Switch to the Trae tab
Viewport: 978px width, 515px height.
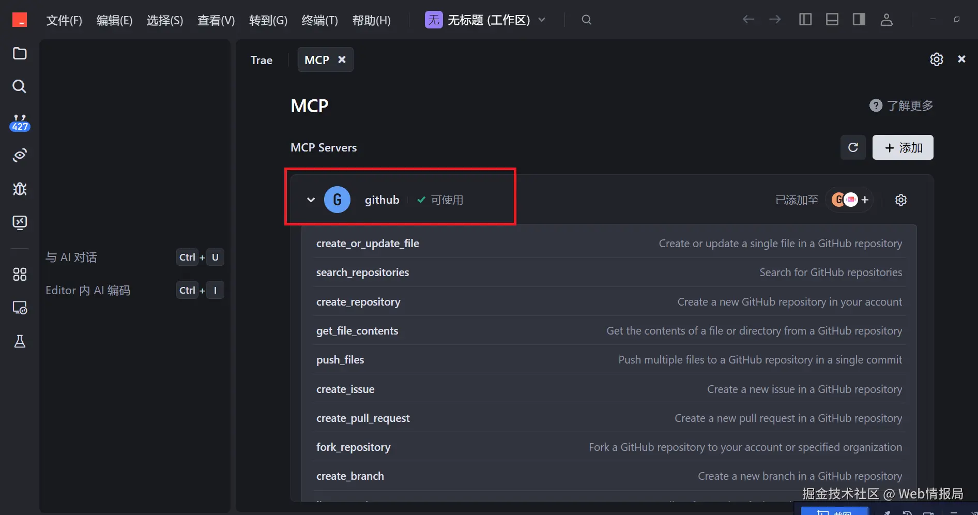coord(261,59)
